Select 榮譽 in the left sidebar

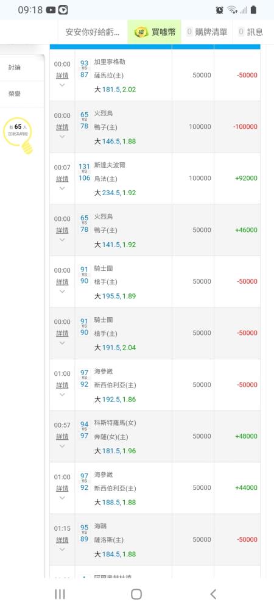15,94
